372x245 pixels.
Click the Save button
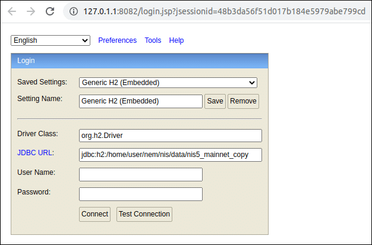pos(215,101)
